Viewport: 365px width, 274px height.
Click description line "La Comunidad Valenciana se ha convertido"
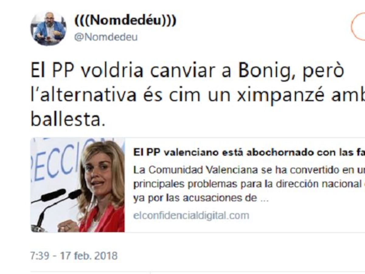coord(249,170)
